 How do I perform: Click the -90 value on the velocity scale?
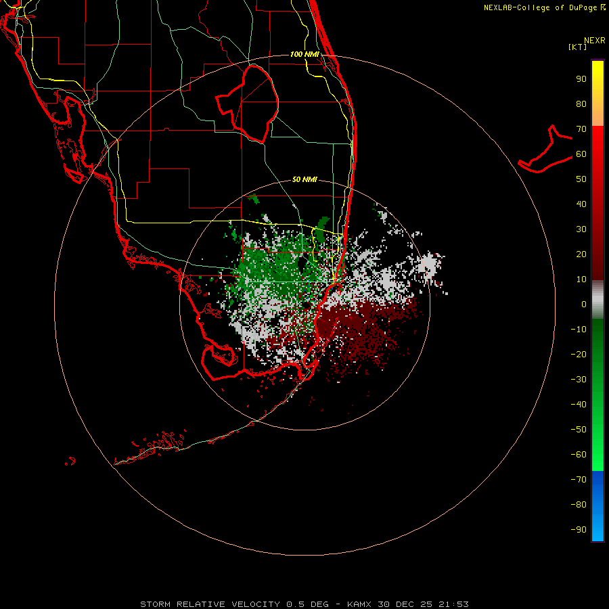point(579,530)
